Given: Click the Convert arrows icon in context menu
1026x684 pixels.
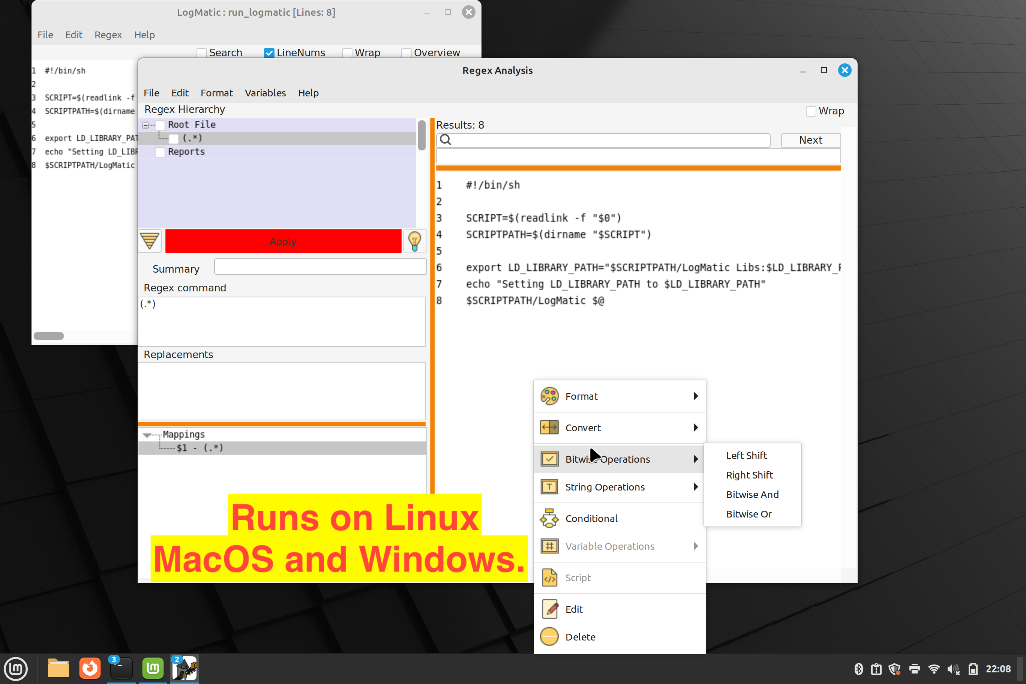Looking at the screenshot, I should pyautogui.click(x=549, y=427).
